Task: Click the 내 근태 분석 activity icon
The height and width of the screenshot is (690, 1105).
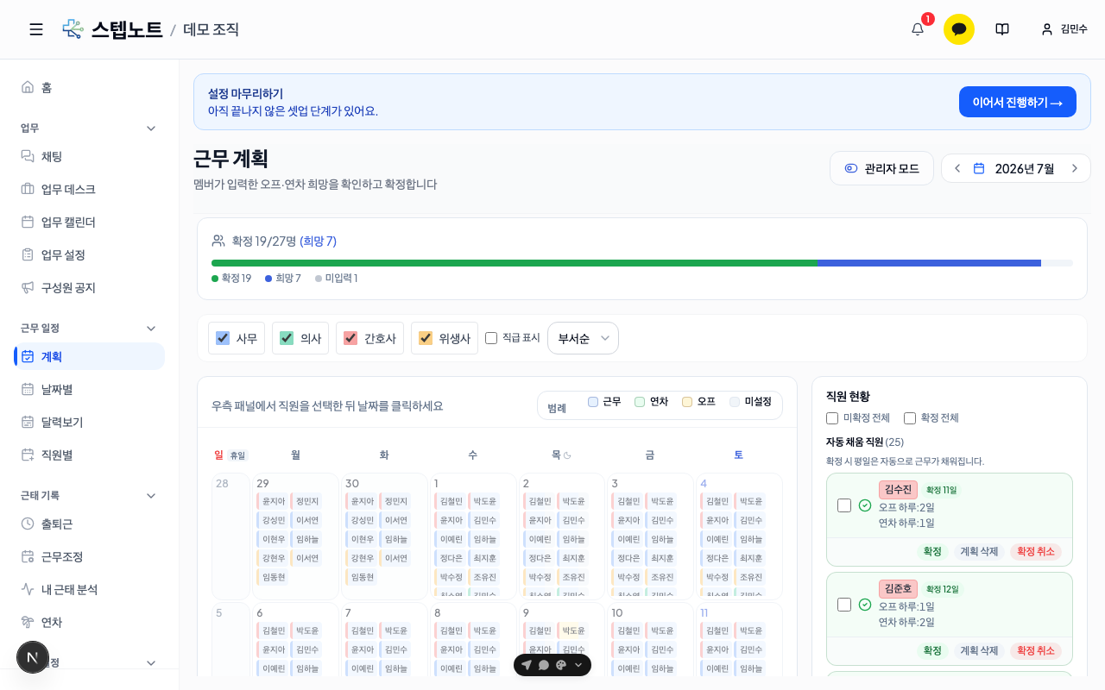Action: pyautogui.click(x=28, y=589)
